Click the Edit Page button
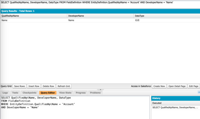This screenshot has width=200, height=119. pos(194,86)
